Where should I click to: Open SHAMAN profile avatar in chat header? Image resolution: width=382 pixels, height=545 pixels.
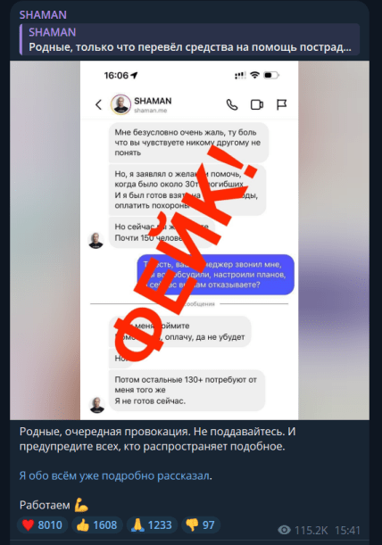pyautogui.click(x=120, y=104)
